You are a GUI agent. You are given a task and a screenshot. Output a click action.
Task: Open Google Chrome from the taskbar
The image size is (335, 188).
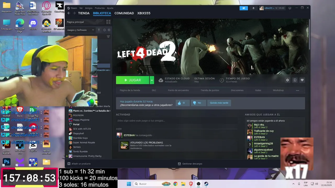(x=175, y=184)
